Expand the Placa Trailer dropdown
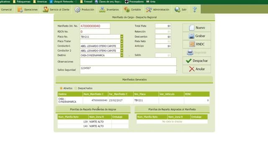268x150 pixels. 122,41
